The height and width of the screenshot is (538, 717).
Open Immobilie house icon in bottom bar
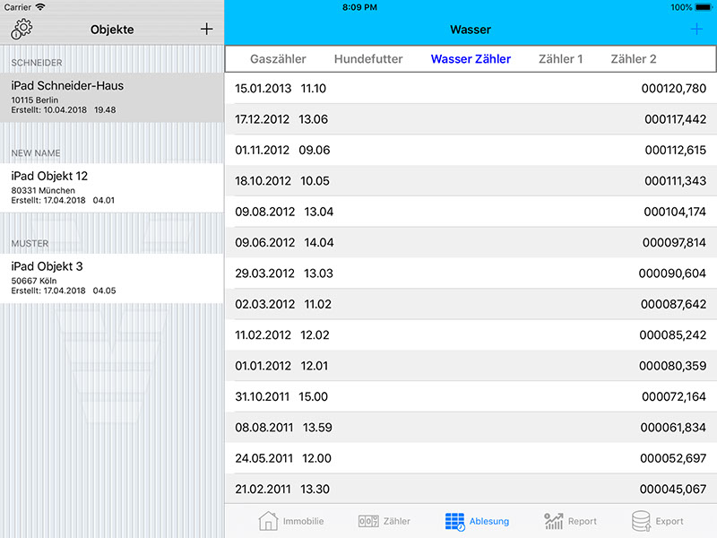point(268,521)
